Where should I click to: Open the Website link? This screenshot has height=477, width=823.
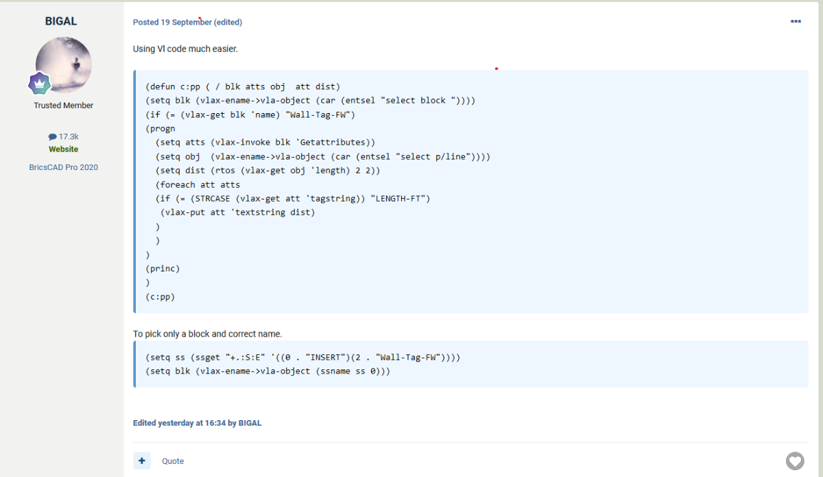coord(63,149)
